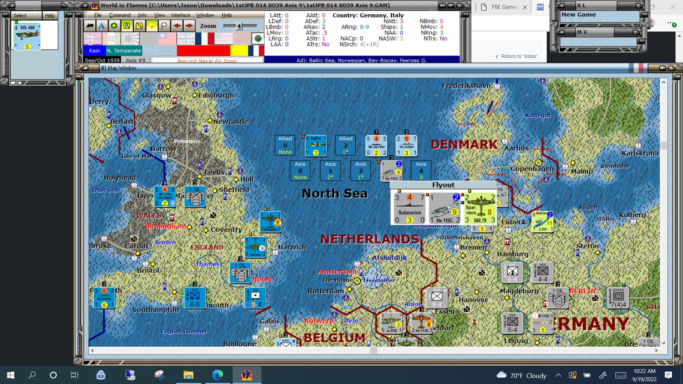Open the View menu
683x384 pixels.
pos(159,15)
